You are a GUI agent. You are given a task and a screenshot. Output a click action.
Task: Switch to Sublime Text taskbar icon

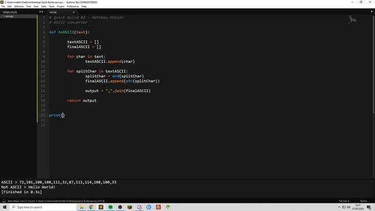101,207
